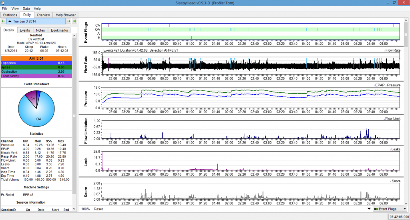Open the Data menu
410x220 pixels.
tap(26, 8)
